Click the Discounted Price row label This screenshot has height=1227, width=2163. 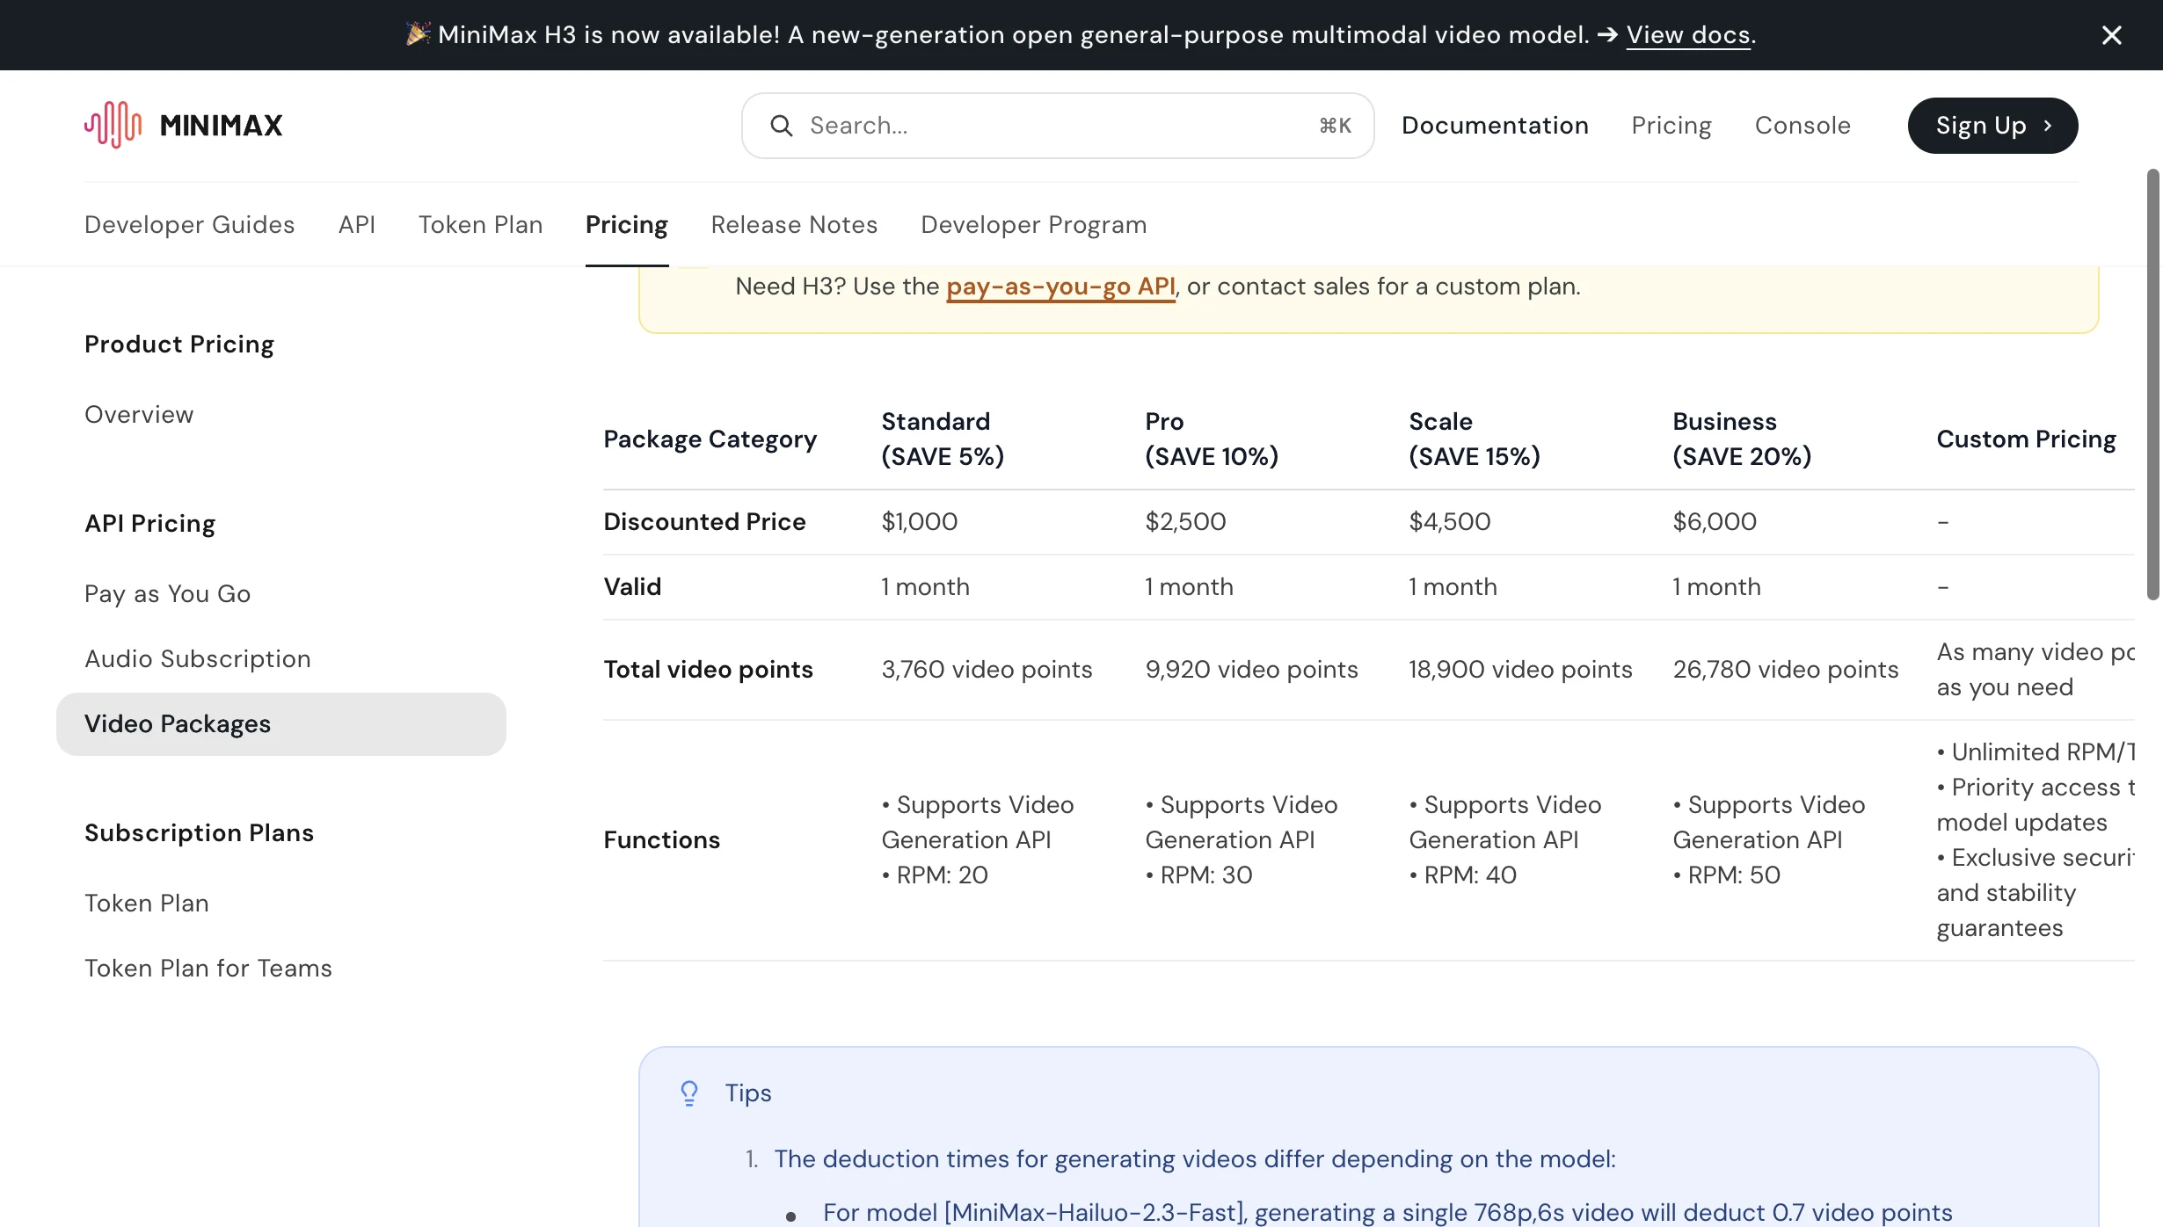705,522
